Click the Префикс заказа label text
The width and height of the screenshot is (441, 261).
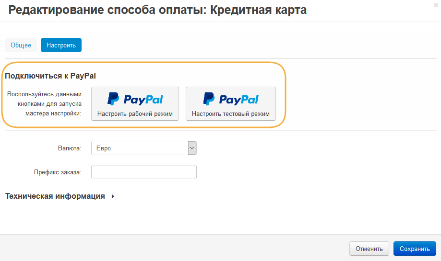[58, 172]
